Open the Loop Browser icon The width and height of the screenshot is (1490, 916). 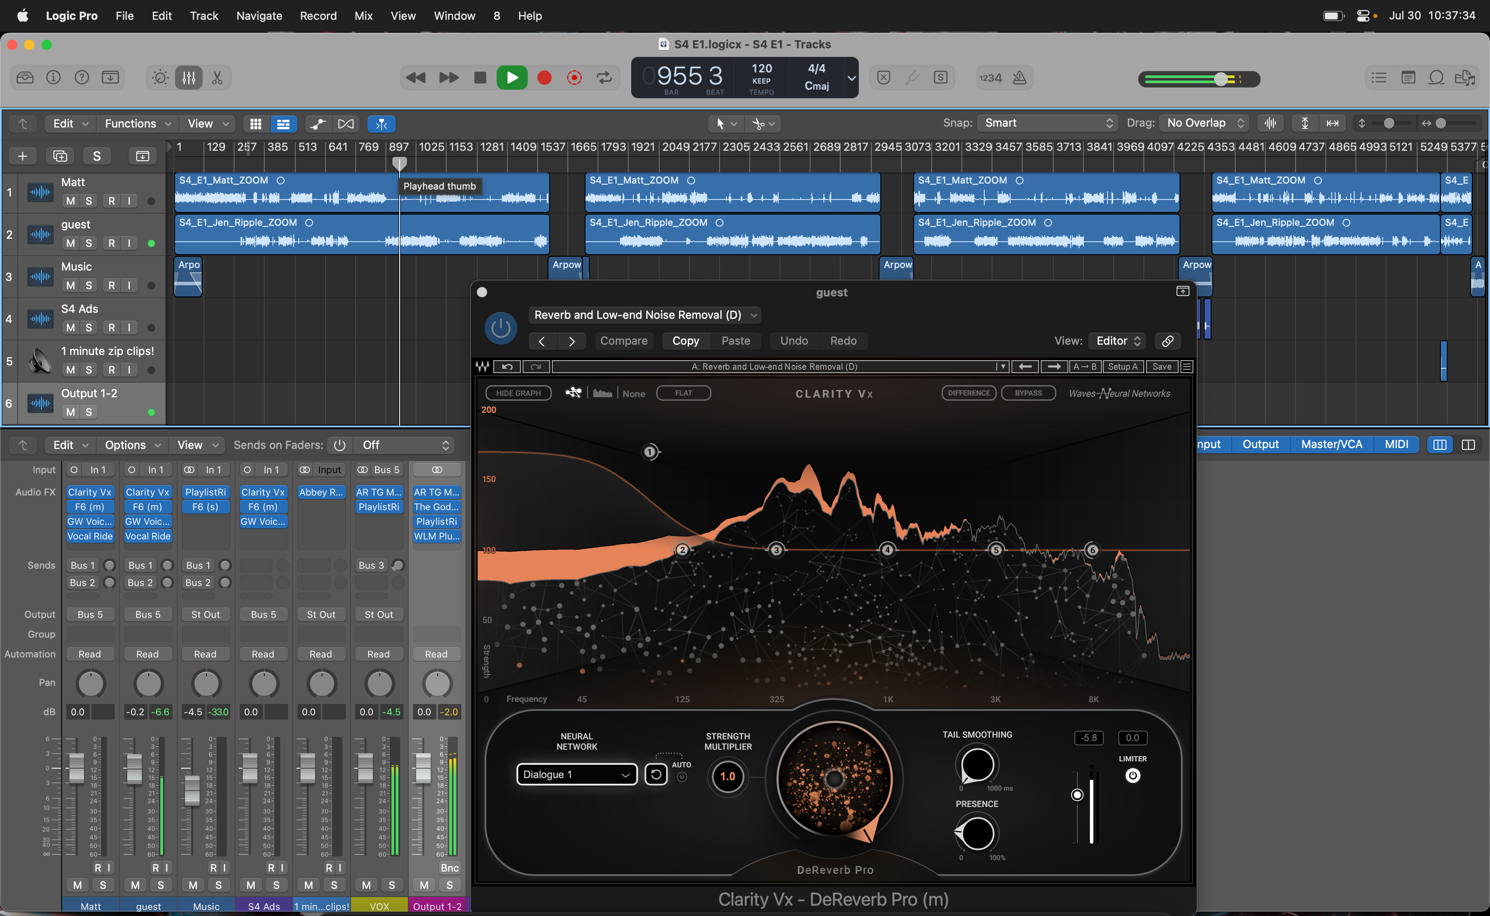pos(1436,78)
